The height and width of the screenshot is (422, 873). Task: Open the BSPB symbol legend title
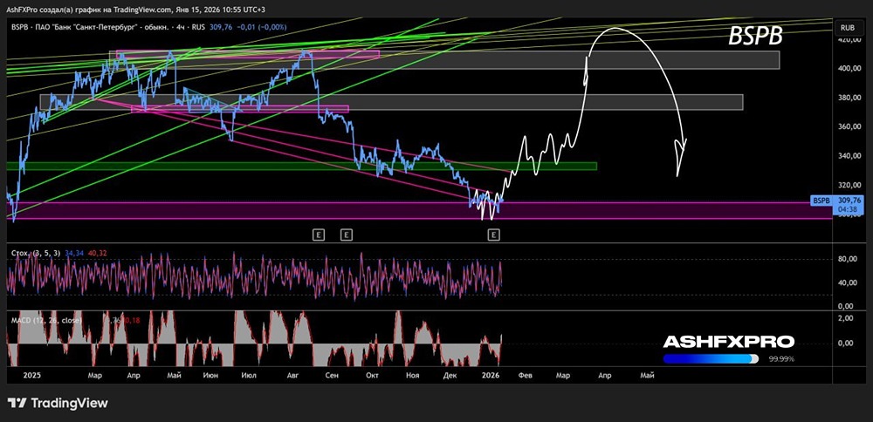click(107, 27)
